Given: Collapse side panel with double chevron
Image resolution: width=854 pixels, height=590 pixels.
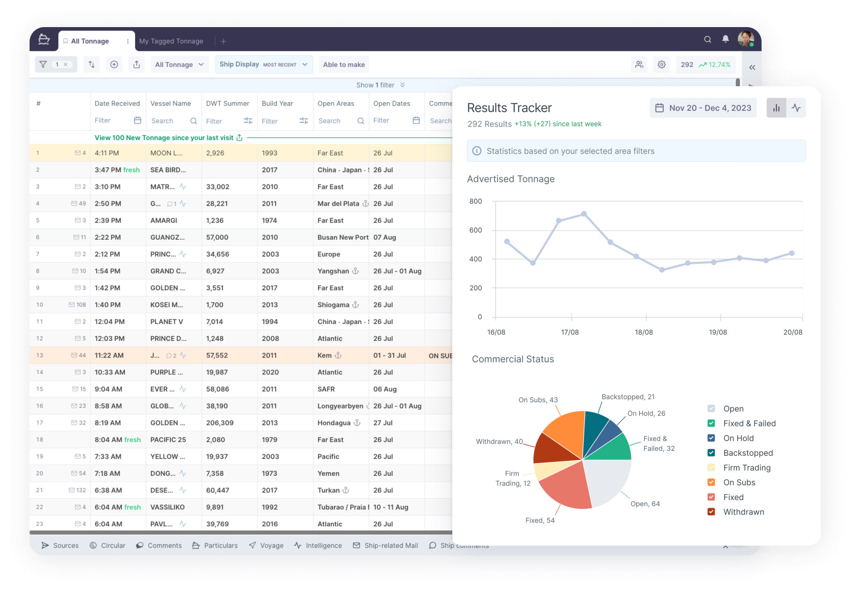Looking at the screenshot, I should [752, 68].
